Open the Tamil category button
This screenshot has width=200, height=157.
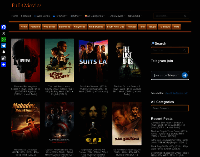pos(142,27)
